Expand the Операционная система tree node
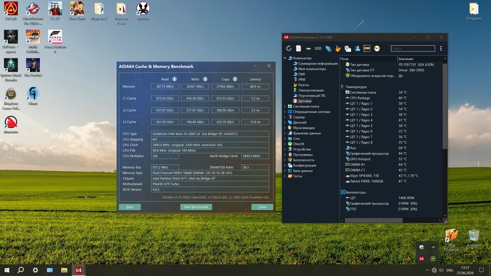491x276 pixels. [x=285, y=112]
